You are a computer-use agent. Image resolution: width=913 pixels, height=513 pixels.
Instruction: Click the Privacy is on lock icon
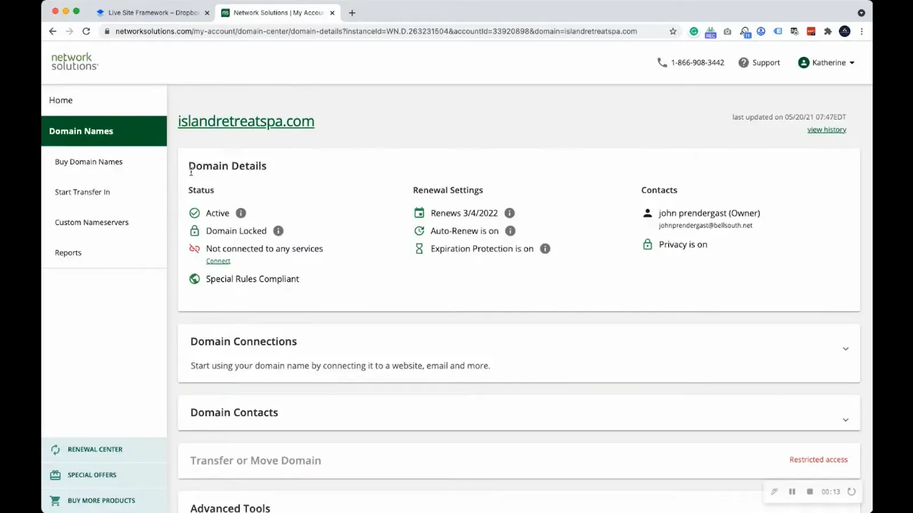click(x=647, y=245)
